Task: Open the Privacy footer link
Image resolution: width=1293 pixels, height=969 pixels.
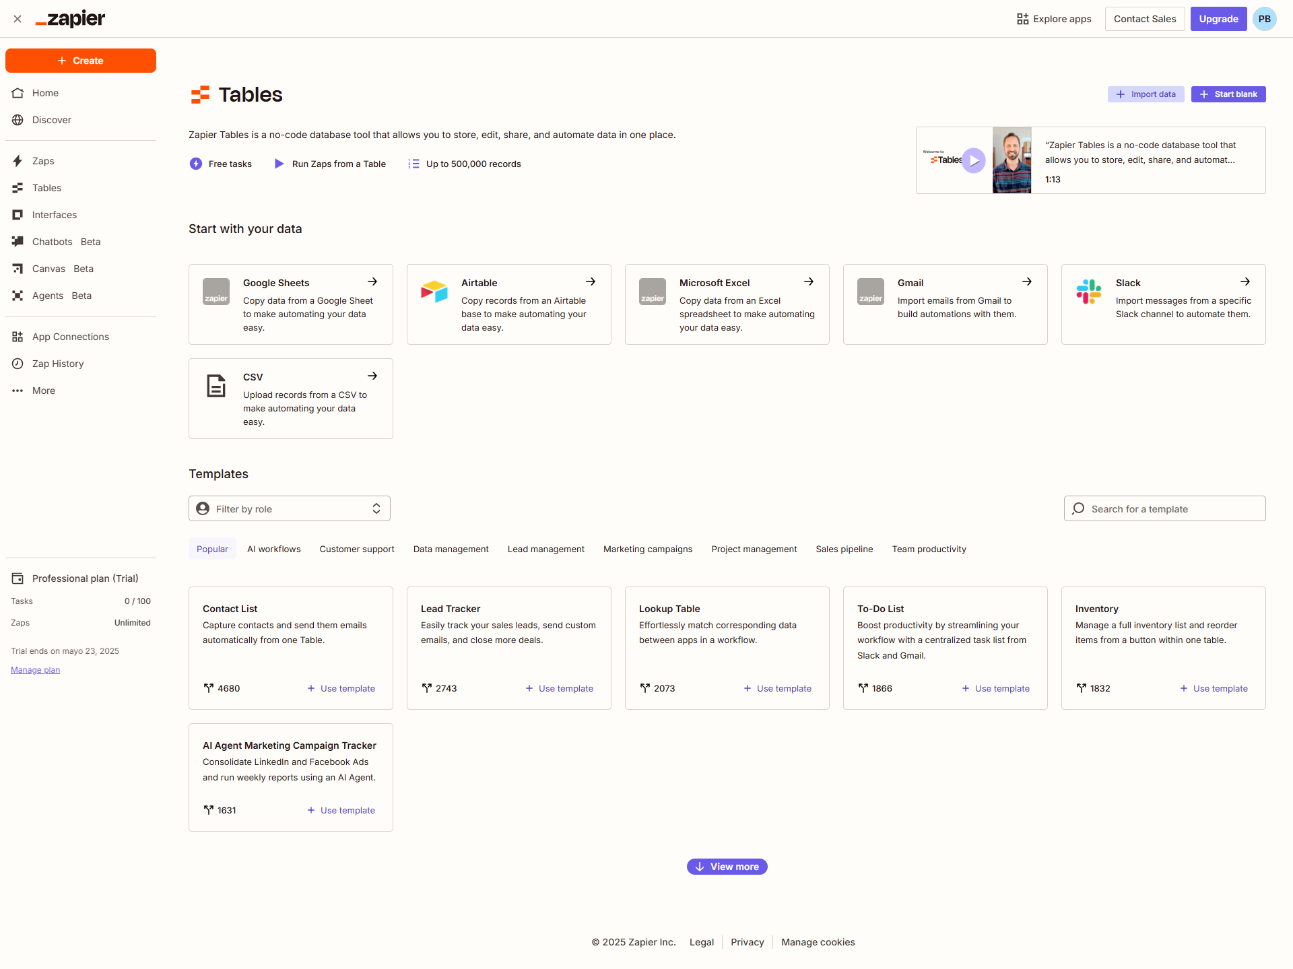Action: [748, 942]
